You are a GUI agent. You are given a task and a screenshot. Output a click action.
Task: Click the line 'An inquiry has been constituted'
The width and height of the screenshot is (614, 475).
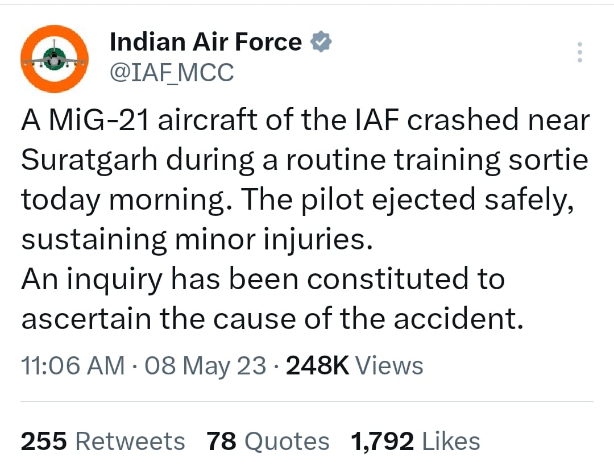point(263,280)
